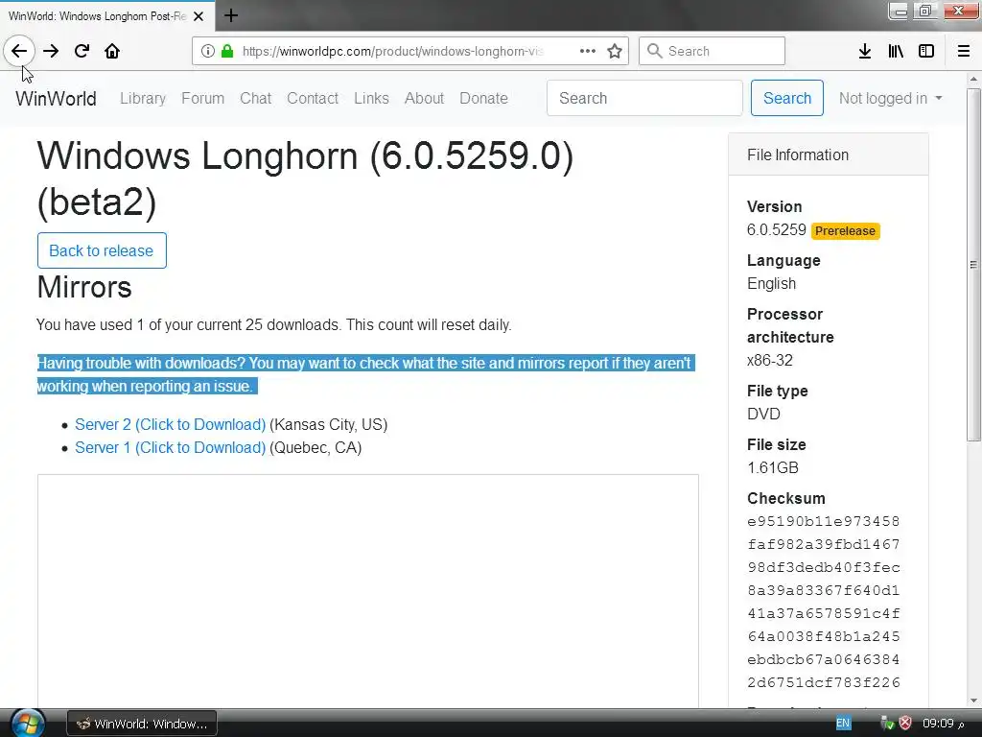The width and height of the screenshot is (982, 737).
Task: Download from Server 2 Kansas City
Action: (x=171, y=424)
